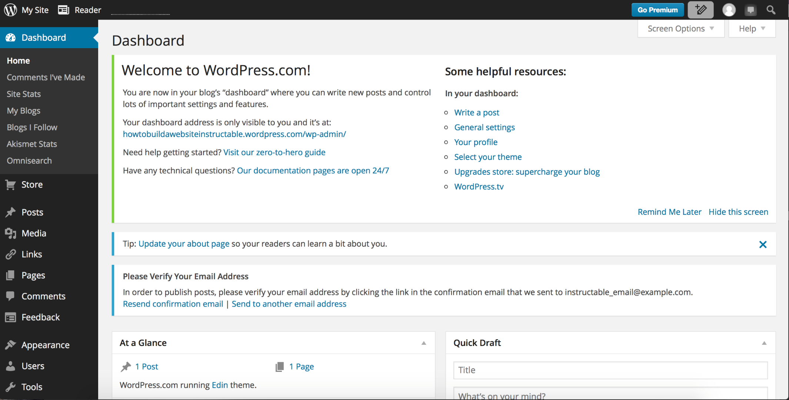The width and height of the screenshot is (789, 400).
Task: Open the Appearance menu label
Action: [46, 345]
